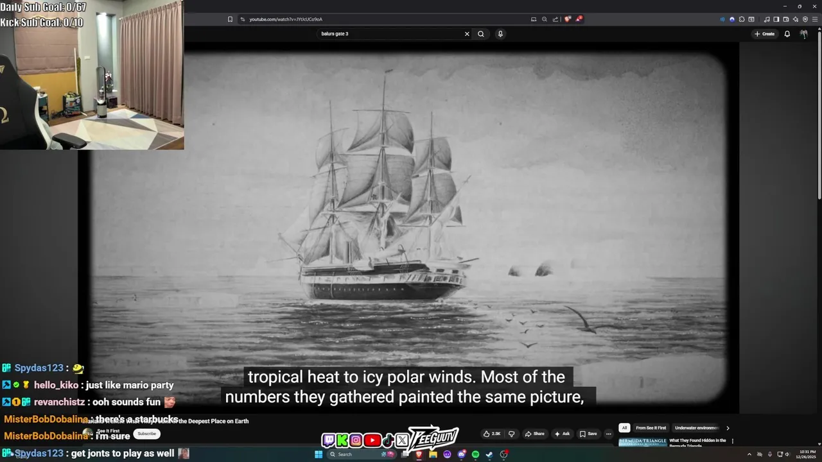Open options for What They Found Hidden video
The width and height of the screenshot is (822, 462).
tap(733, 441)
